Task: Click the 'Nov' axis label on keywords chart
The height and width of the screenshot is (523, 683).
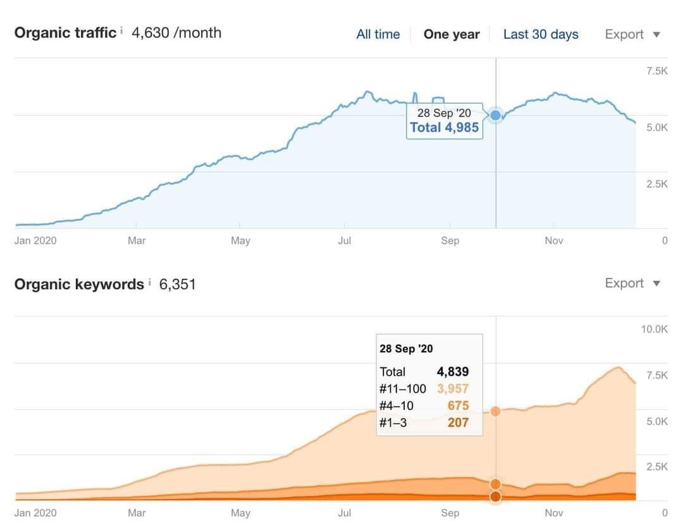Action: (x=553, y=512)
